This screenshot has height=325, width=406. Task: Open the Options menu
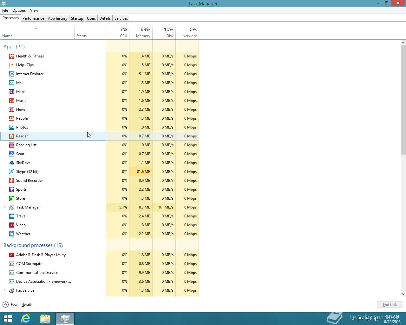point(19,10)
